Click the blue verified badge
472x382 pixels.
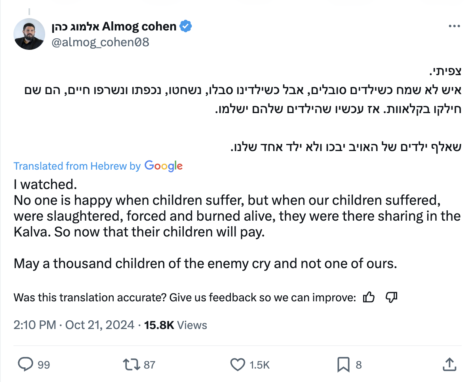(186, 26)
